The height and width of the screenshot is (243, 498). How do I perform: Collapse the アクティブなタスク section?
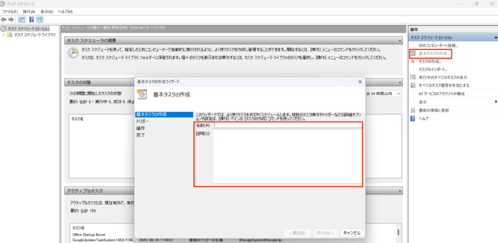[x=401, y=191]
